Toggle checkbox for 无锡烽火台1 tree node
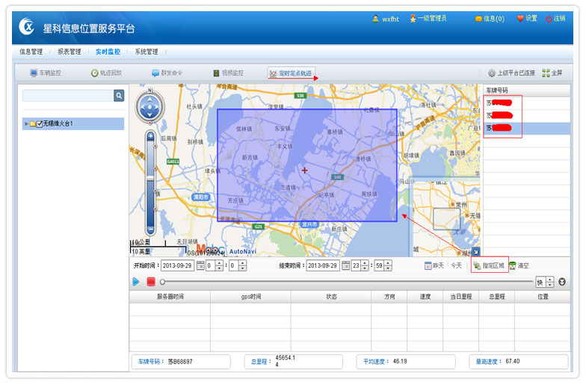Screen dimensions: 586x385 (x=40, y=123)
